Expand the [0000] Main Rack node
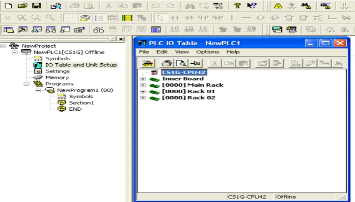This screenshot has height=202, width=355. (143, 85)
